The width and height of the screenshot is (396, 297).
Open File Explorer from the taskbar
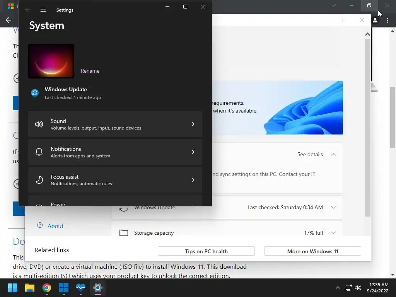pyautogui.click(x=29, y=288)
